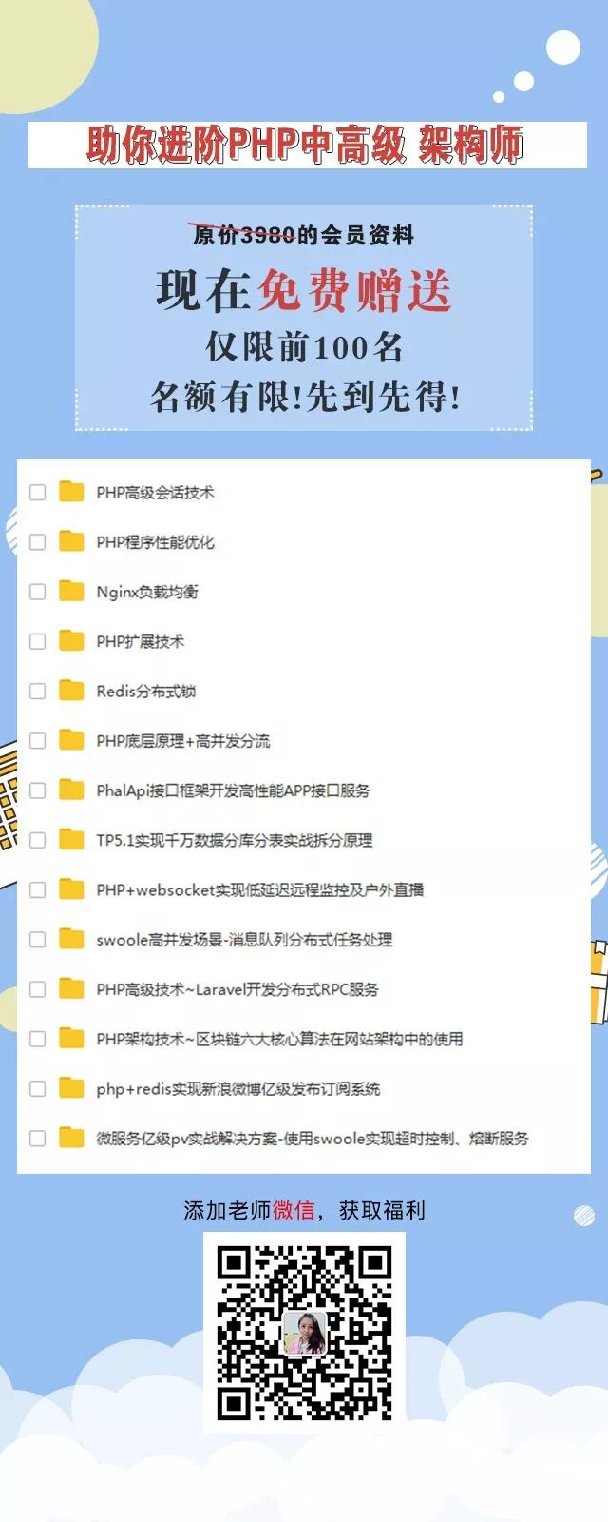The image size is (608, 1522).
Task: Select the text PHP高级技术~Laravel开发分布式RPC服务
Action: [x=237, y=989]
